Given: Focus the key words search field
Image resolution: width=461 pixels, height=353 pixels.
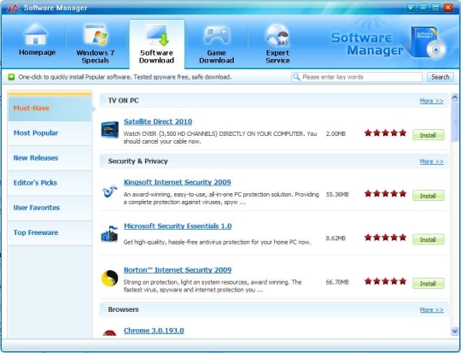Looking at the screenshot, I should tap(357, 77).
